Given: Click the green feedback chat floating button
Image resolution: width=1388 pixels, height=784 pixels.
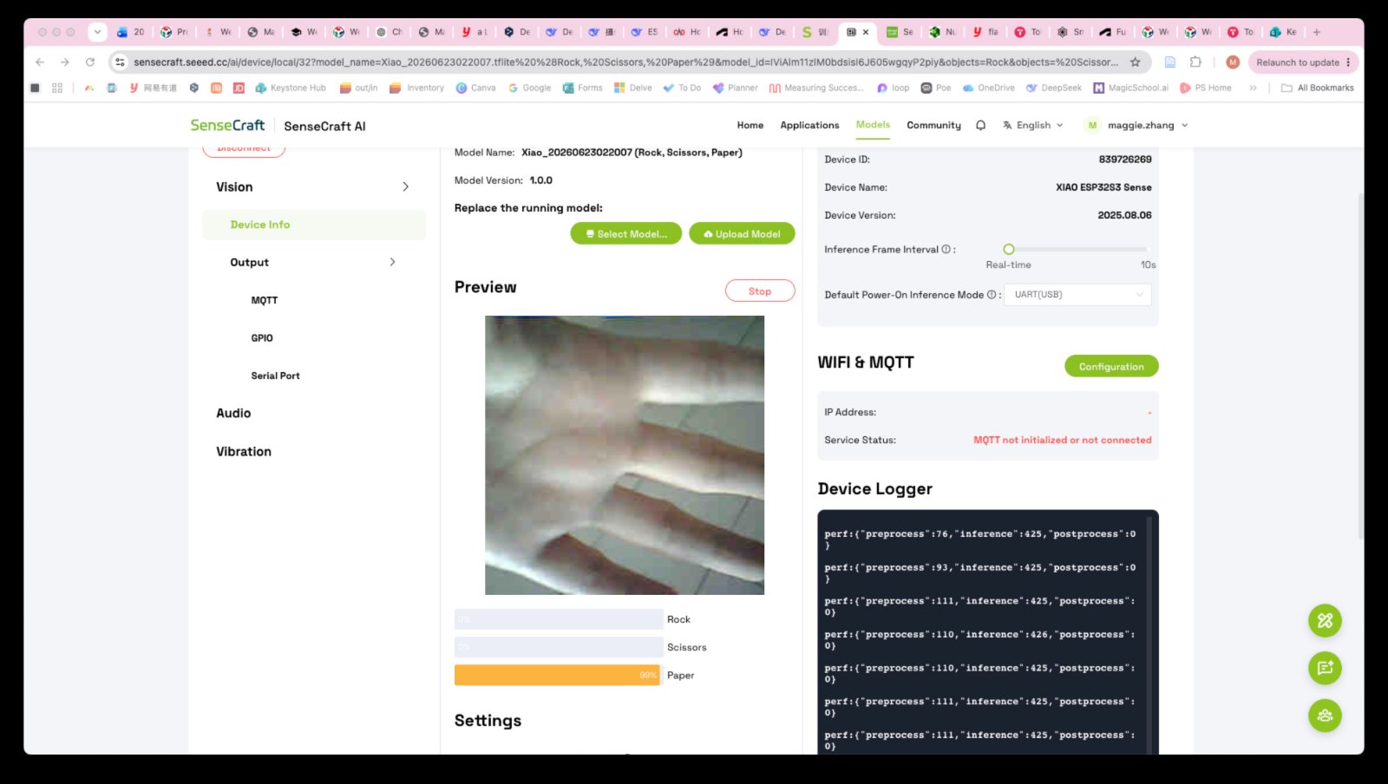Looking at the screenshot, I should pos(1325,668).
